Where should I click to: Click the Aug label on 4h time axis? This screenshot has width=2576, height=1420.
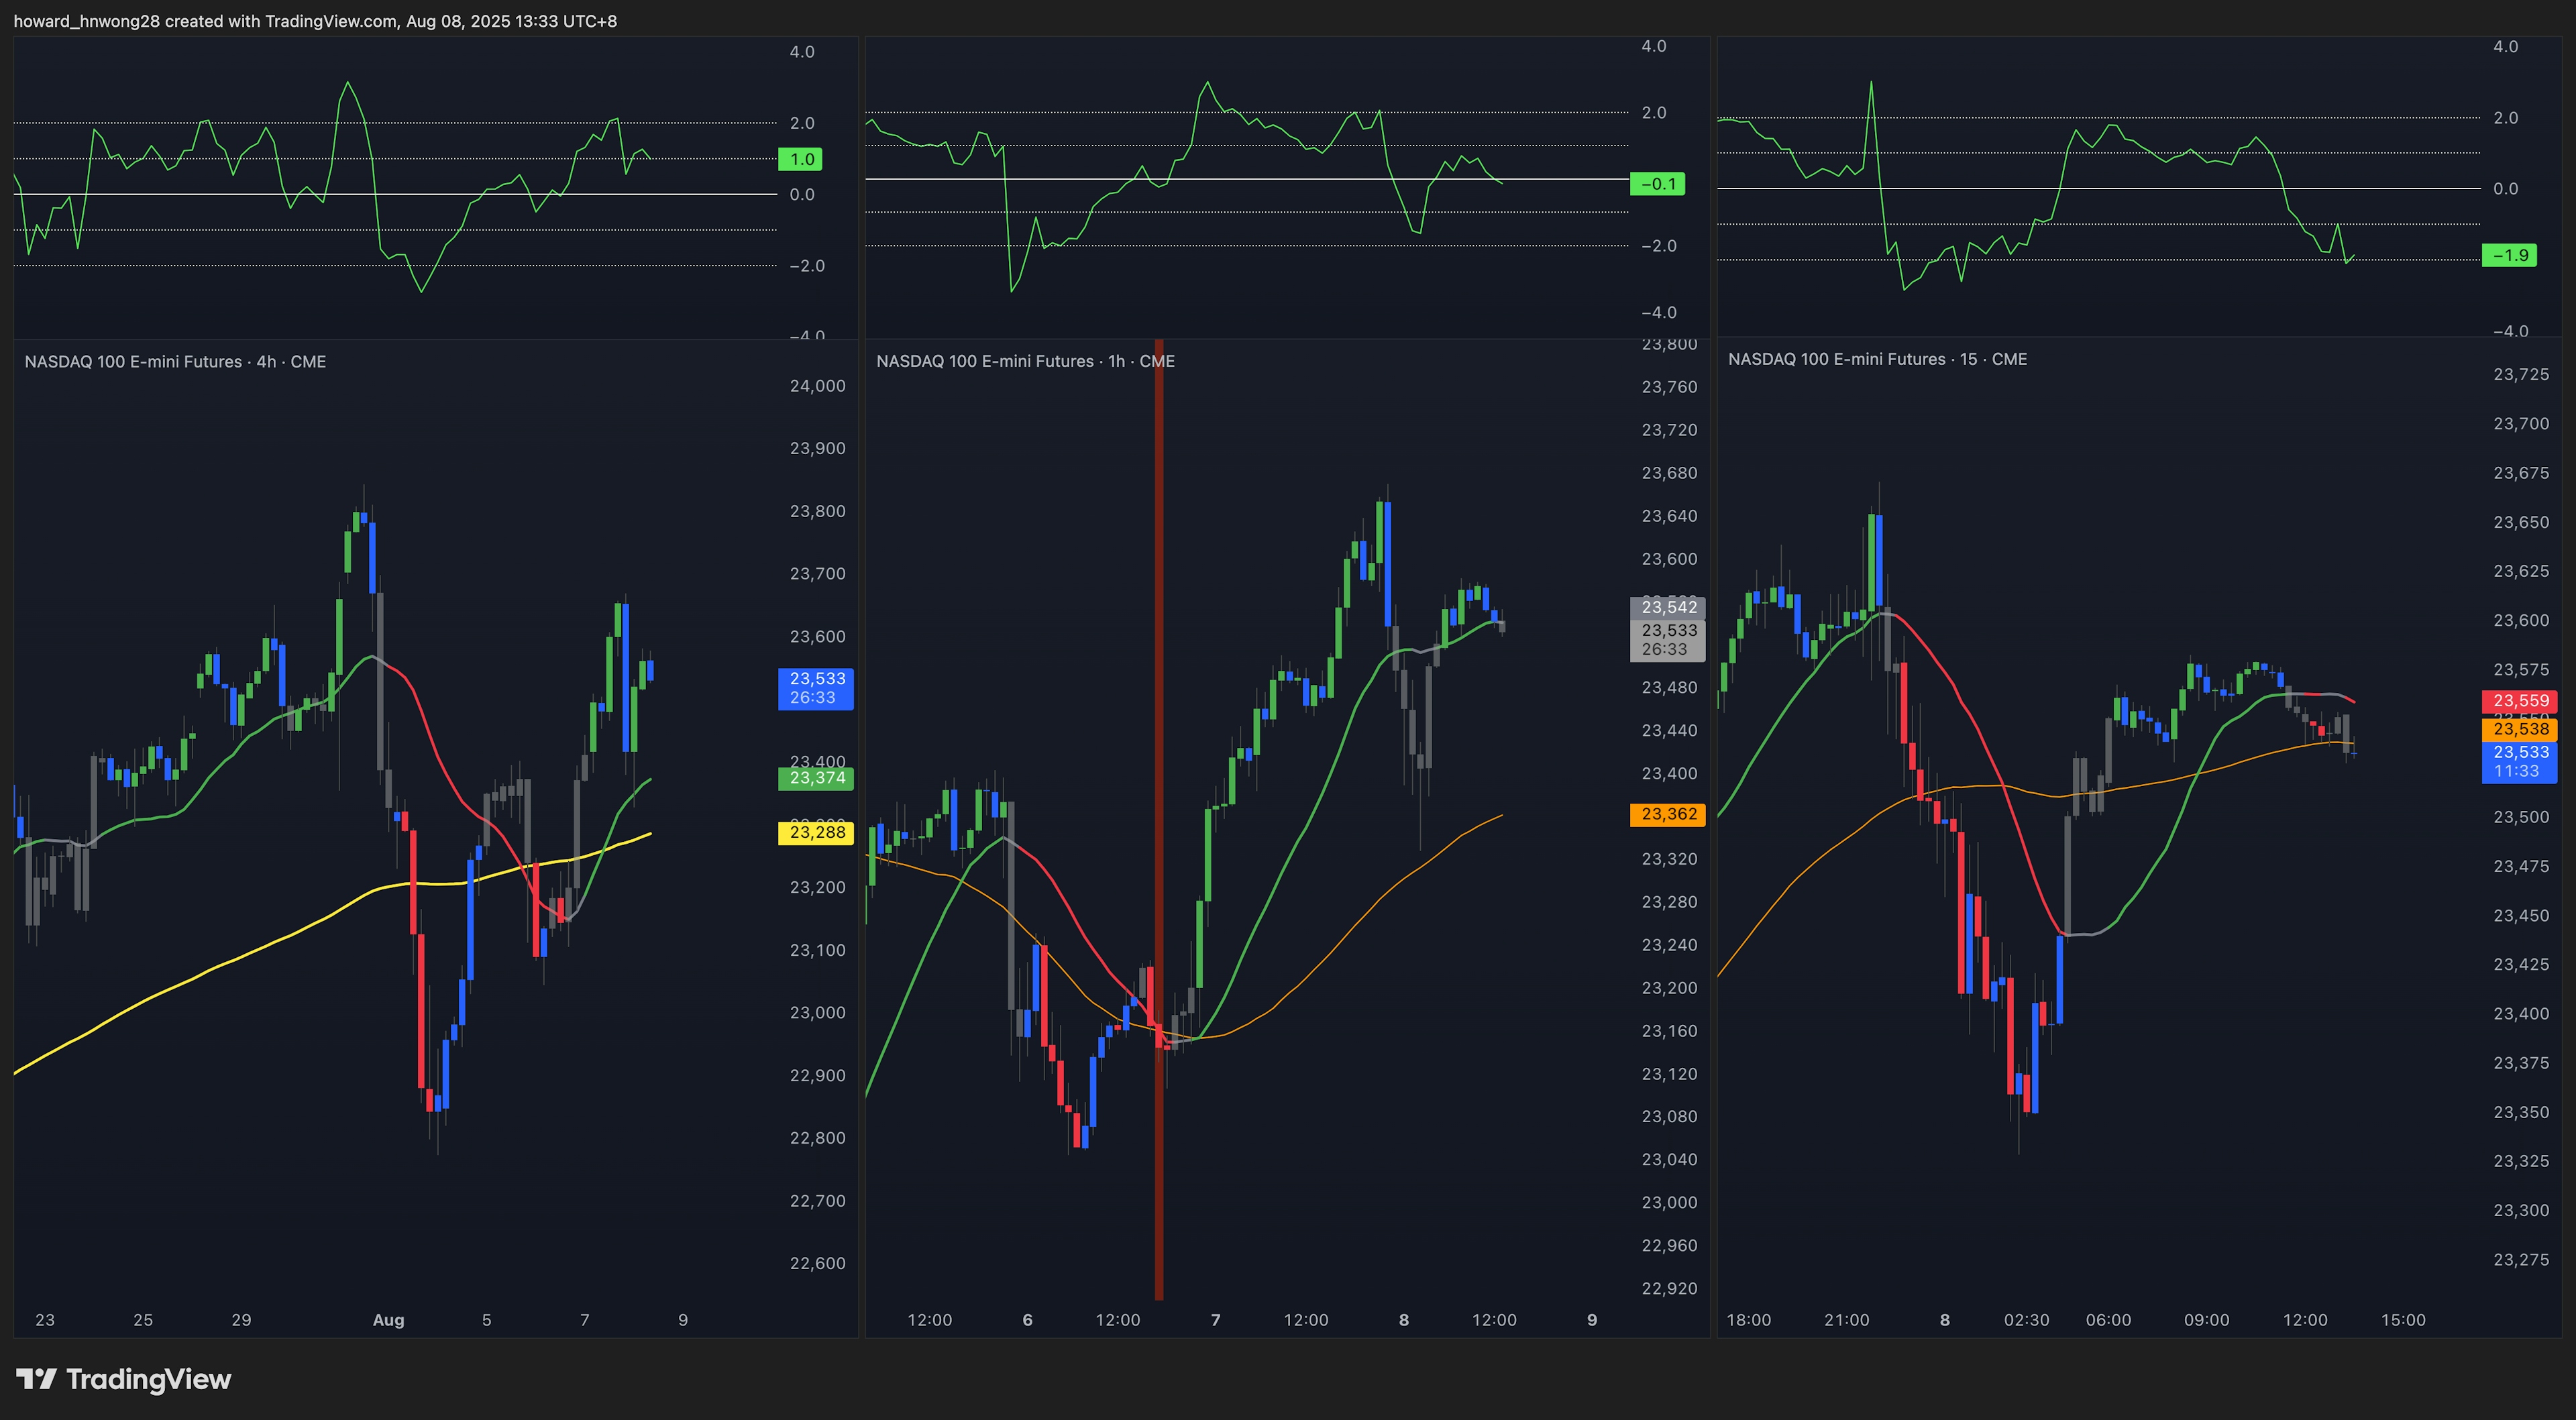(x=388, y=1320)
